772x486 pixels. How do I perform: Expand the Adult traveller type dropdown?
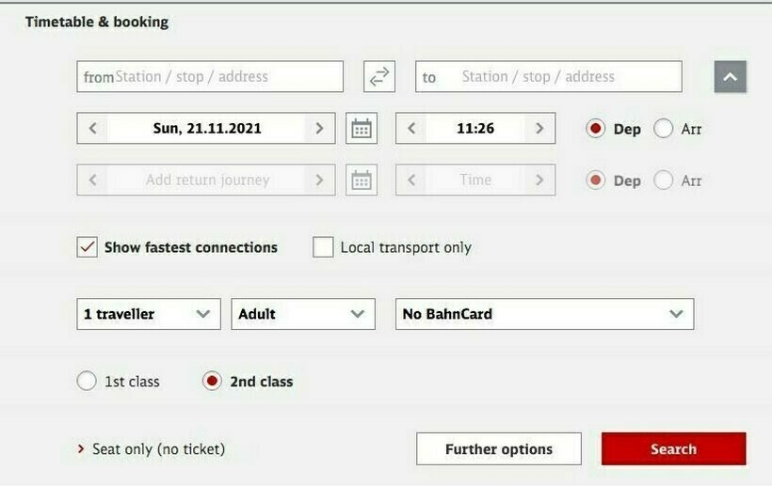[302, 314]
